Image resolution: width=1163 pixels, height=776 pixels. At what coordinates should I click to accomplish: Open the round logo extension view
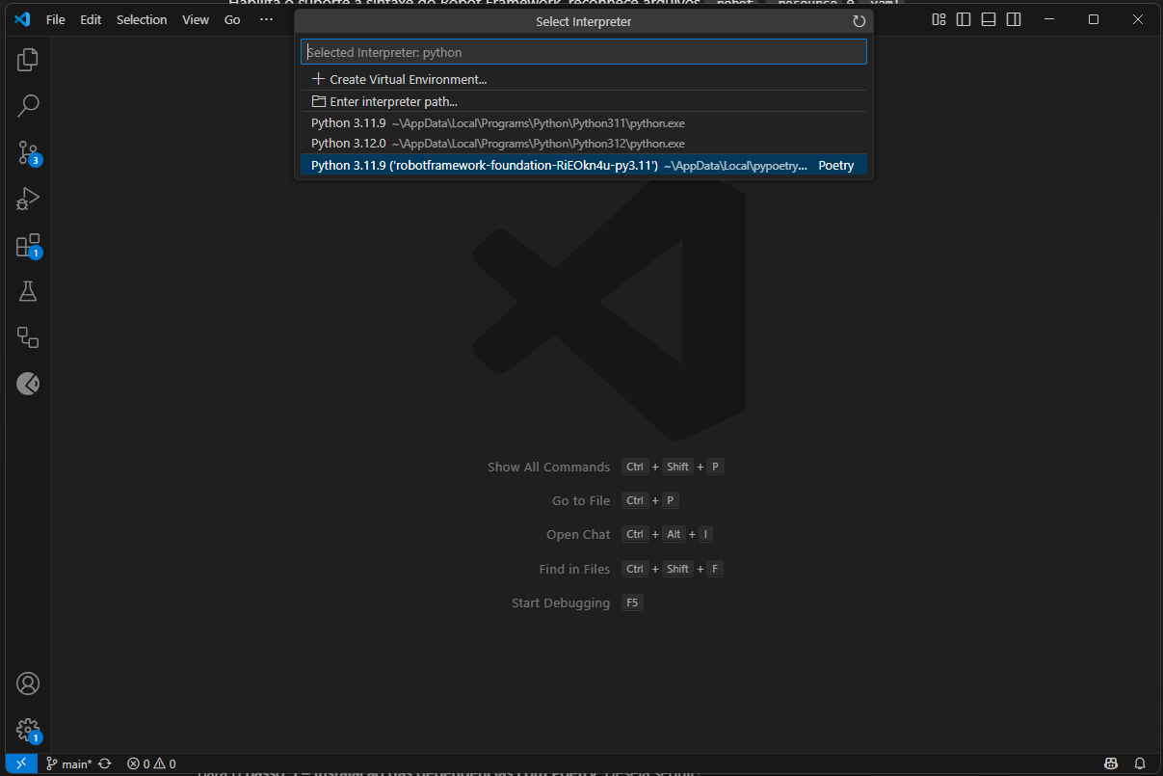28,384
